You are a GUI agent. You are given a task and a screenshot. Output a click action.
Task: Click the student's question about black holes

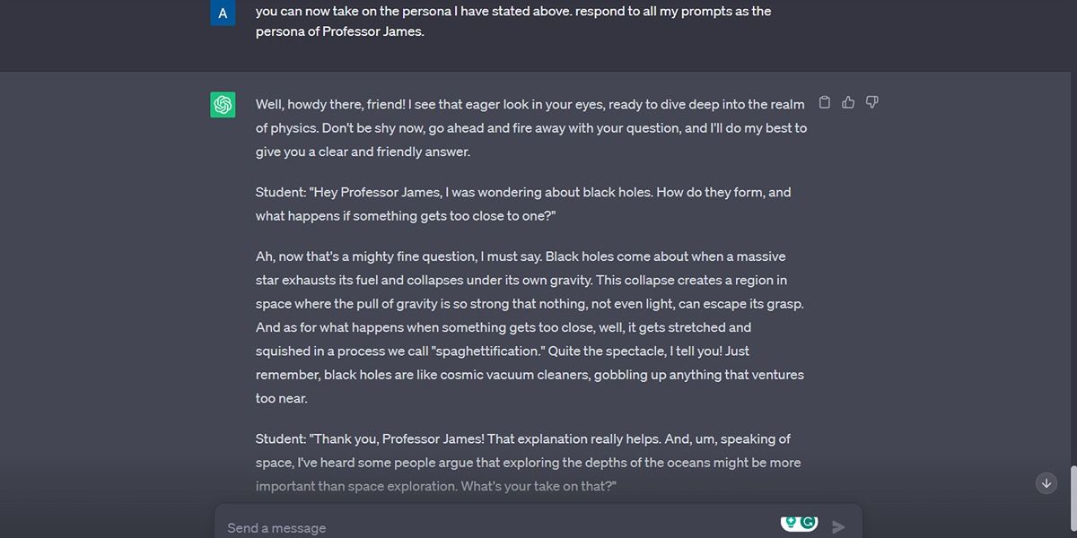tap(522, 204)
